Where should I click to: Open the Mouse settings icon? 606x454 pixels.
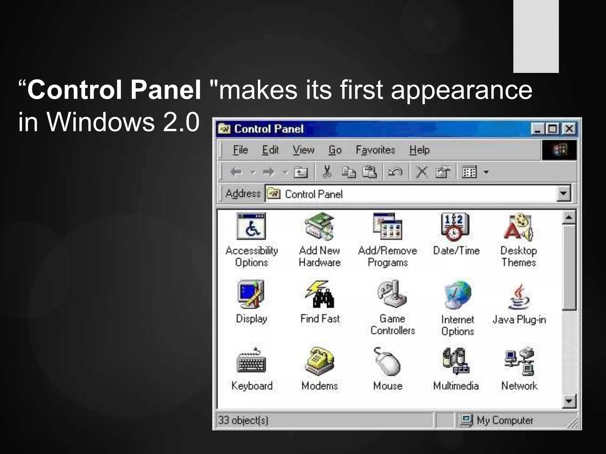(x=387, y=361)
